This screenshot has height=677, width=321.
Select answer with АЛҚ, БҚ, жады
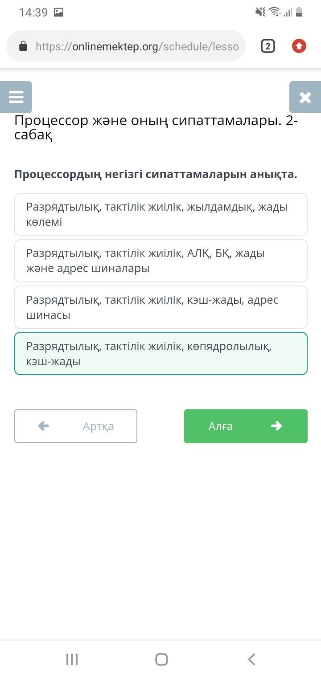tap(160, 261)
